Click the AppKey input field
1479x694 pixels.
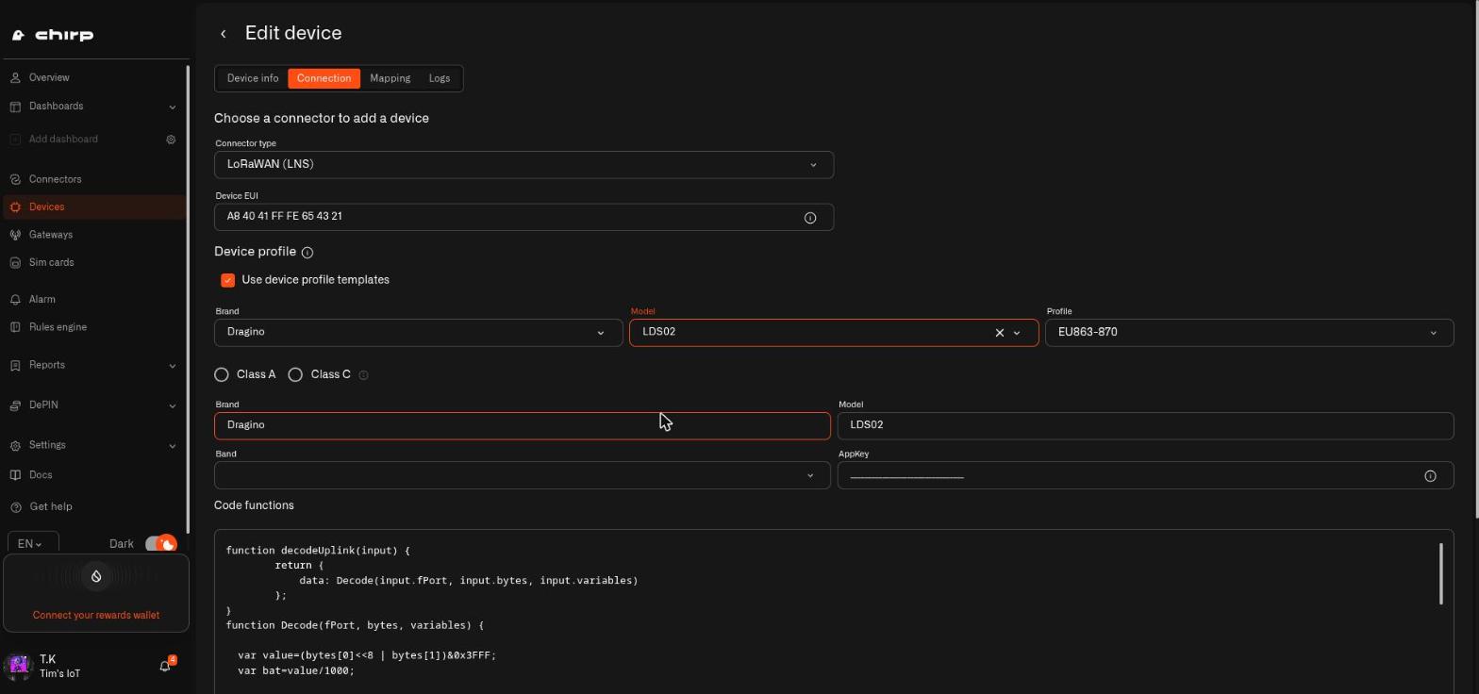(1145, 475)
